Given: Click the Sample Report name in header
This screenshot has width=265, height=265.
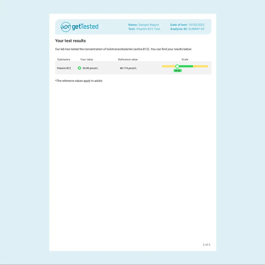Looking at the screenshot, I should point(149,25).
